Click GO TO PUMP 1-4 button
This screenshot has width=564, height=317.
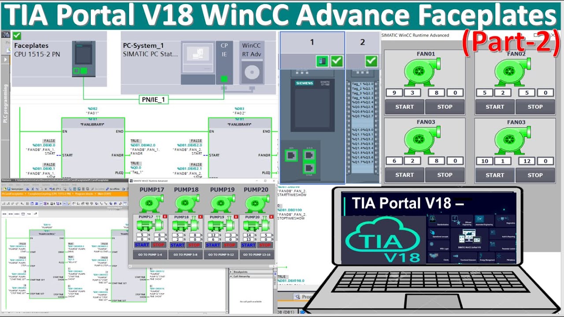click(150, 254)
